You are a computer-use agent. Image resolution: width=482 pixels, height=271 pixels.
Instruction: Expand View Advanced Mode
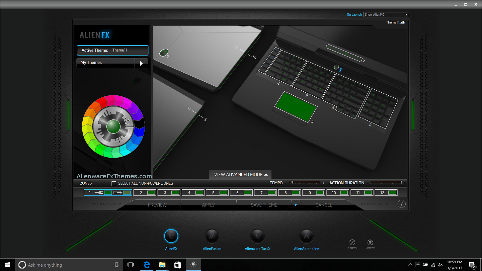241,174
